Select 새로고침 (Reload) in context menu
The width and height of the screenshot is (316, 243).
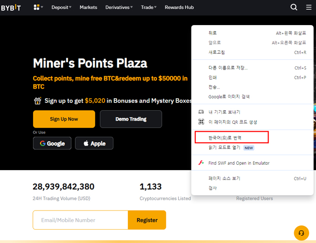point(252,52)
